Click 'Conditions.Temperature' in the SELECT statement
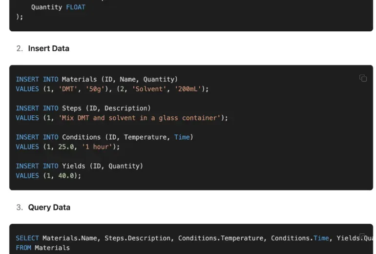376x254 pixels. click(220, 238)
